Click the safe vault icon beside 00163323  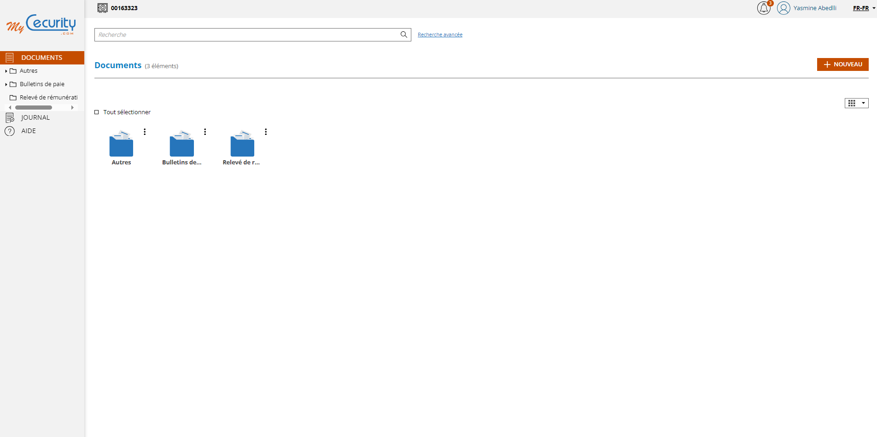pyautogui.click(x=102, y=8)
